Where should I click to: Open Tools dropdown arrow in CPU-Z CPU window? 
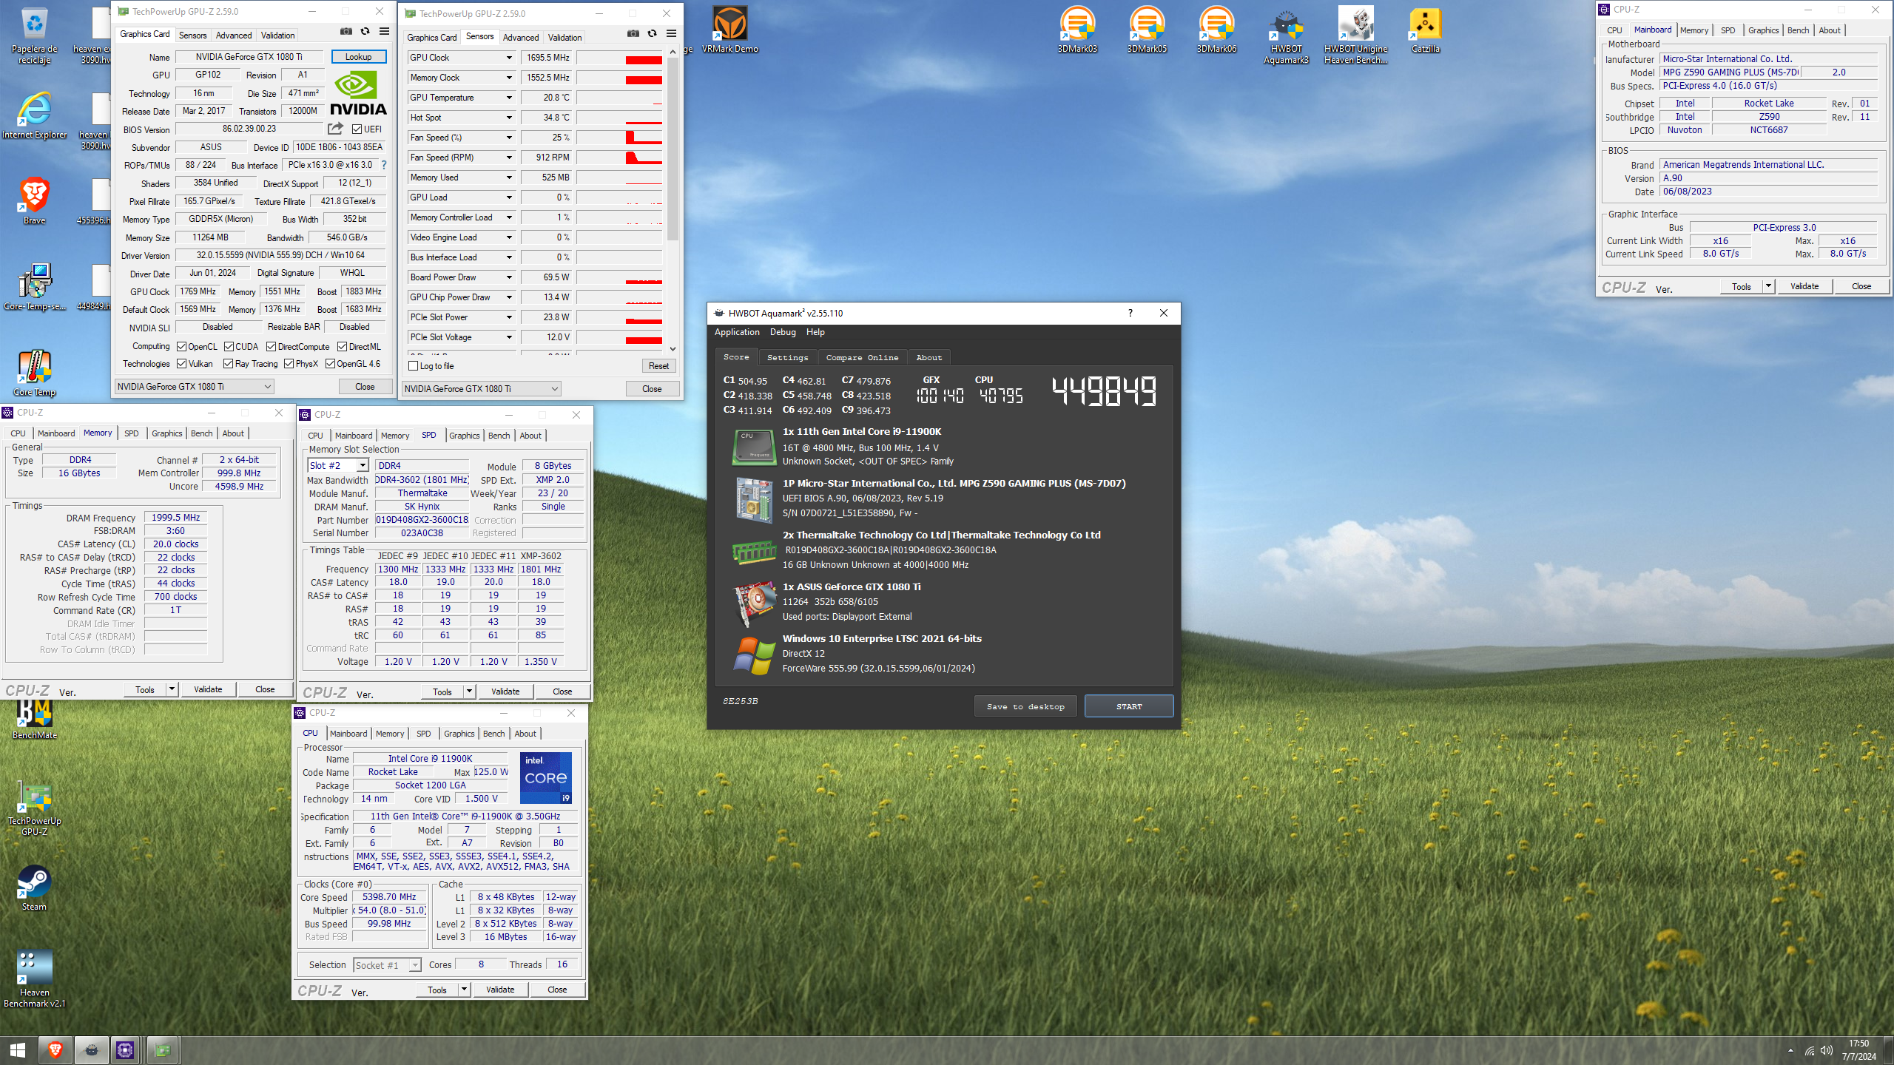[464, 990]
